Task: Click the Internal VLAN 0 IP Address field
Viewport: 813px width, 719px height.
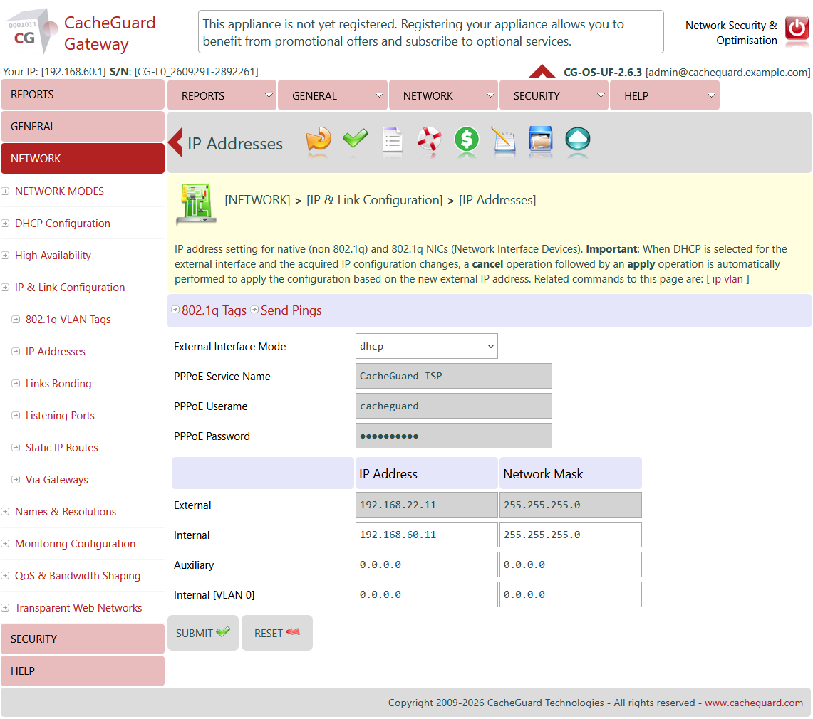Action: 426,595
